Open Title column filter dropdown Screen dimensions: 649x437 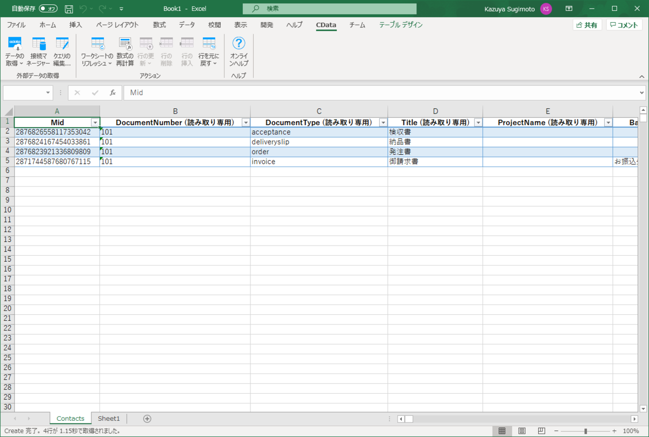478,123
